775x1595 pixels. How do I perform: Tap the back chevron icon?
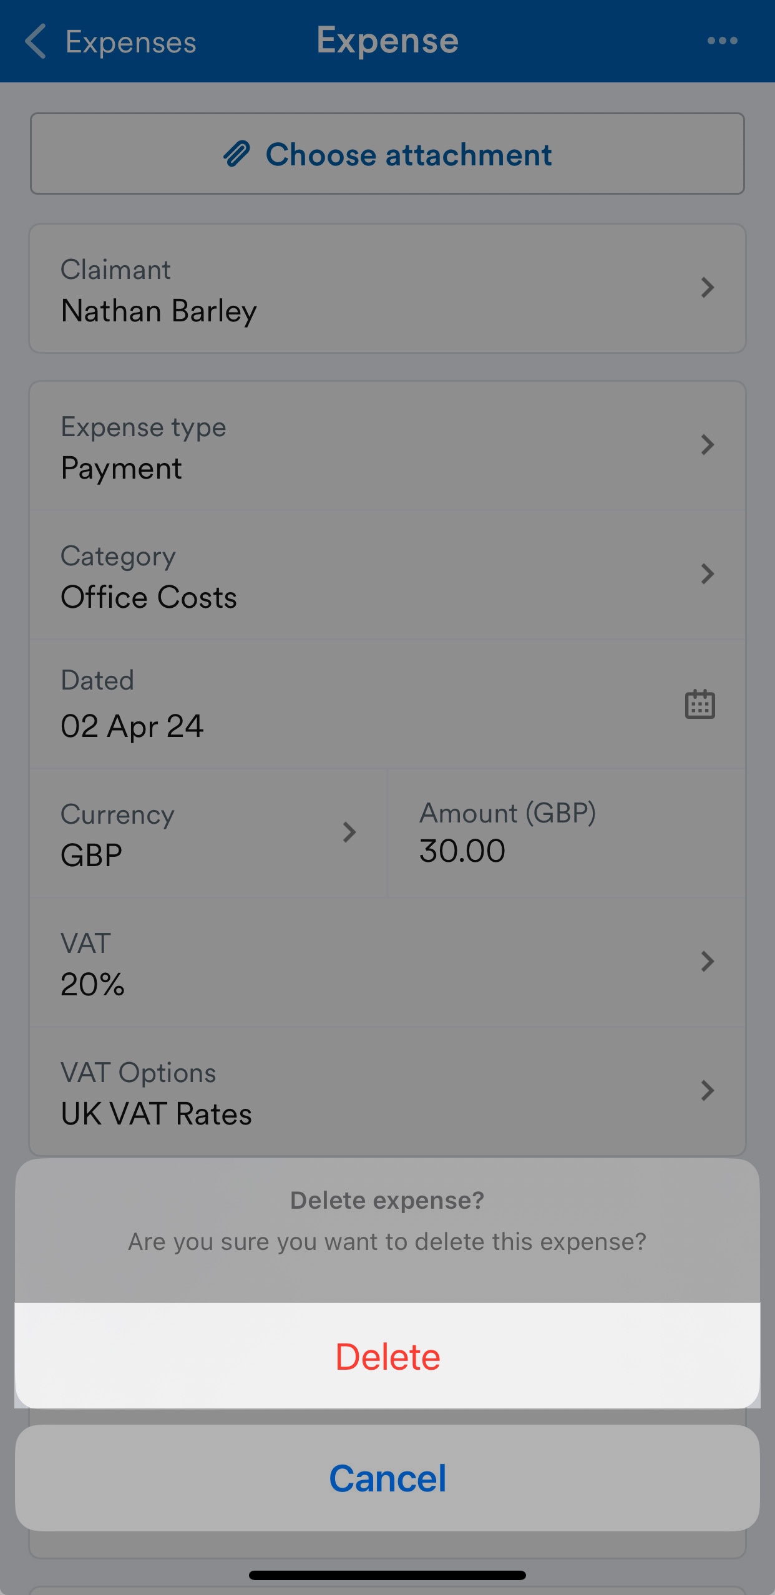pos(36,41)
